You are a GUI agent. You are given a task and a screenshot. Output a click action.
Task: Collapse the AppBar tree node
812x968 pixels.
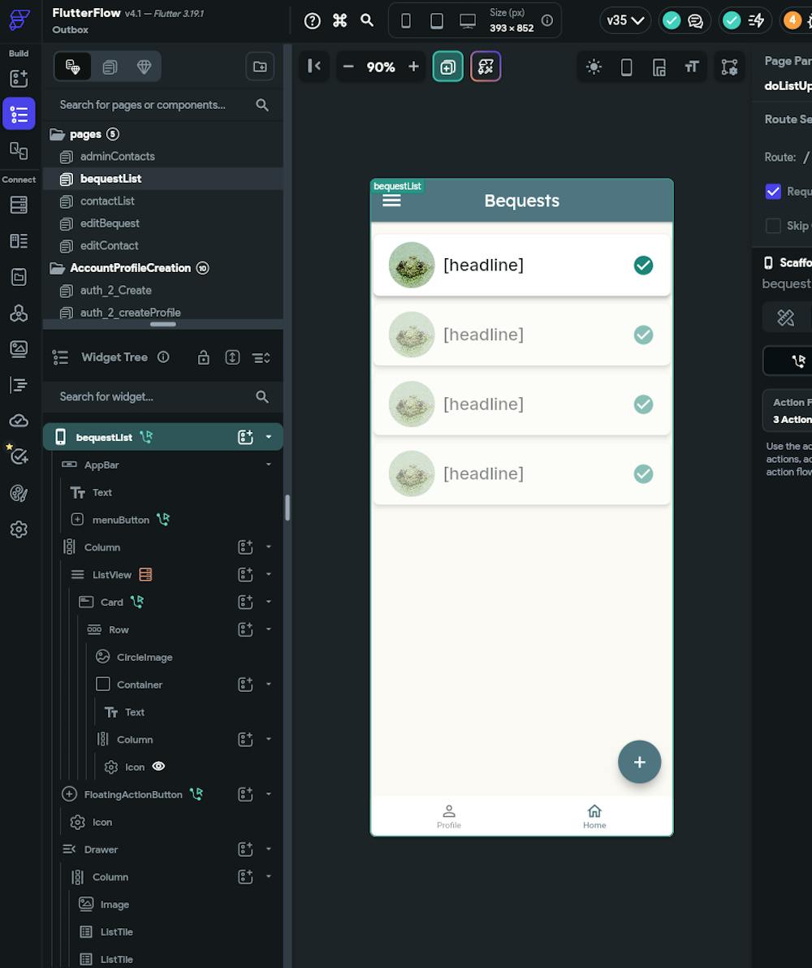pyautogui.click(x=269, y=465)
